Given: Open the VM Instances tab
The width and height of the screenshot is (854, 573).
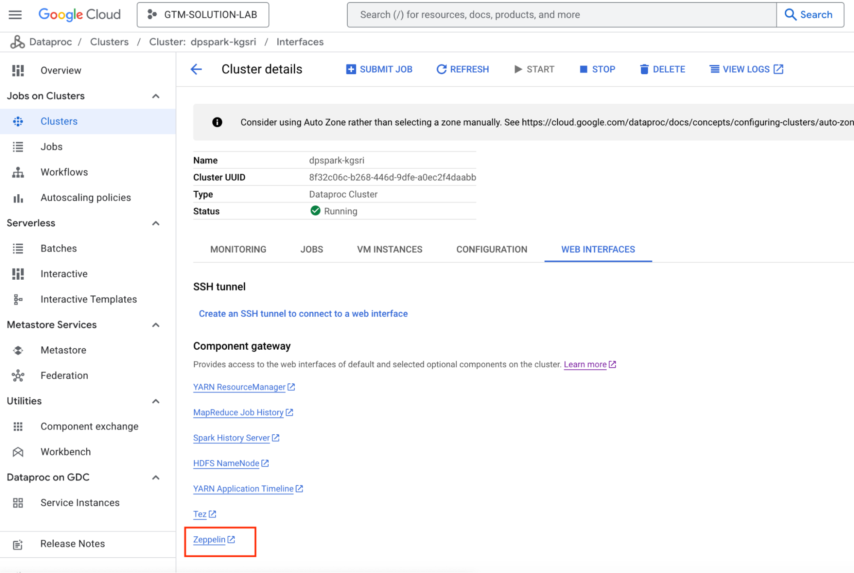Looking at the screenshot, I should click(390, 249).
